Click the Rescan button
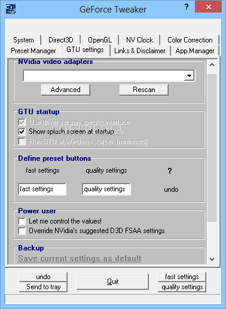Image resolution: width=226 pixels, height=309 pixels. pyautogui.click(x=144, y=90)
